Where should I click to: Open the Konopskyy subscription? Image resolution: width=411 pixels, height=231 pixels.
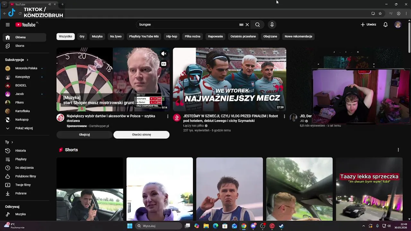pyautogui.click(x=24, y=77)
